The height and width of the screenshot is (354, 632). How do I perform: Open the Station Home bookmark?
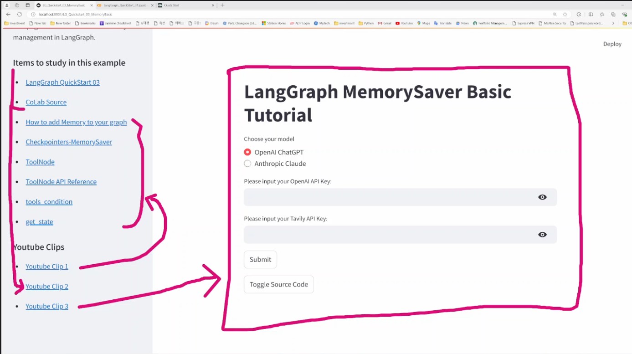click(274, 23)
